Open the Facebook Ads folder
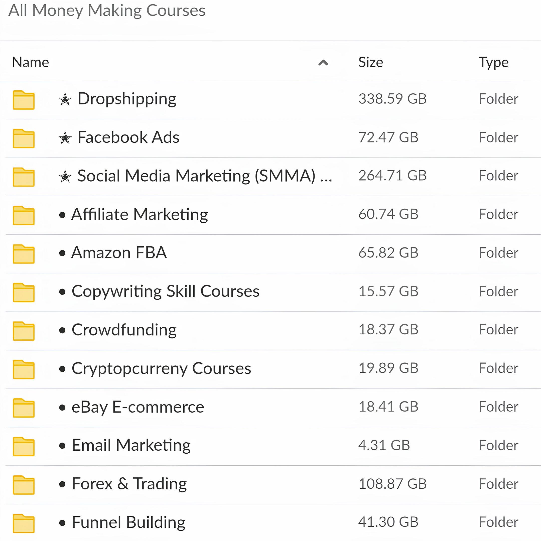Viewport: 541px width, 541px height. 128,138
